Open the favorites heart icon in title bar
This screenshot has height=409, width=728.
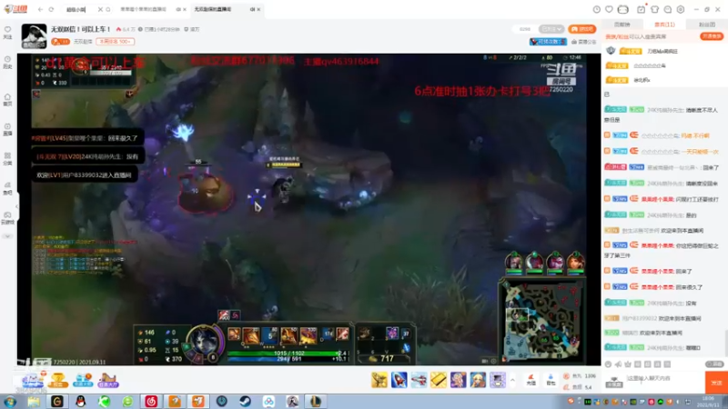tap(609, 9)
